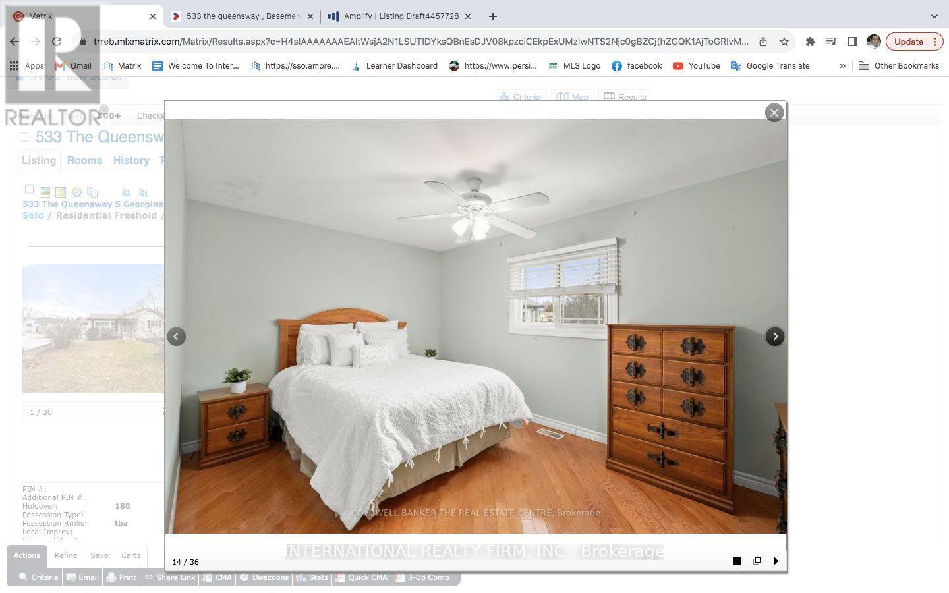Screen dimensions: 949x593
Task: Open the Chrome profile avatar
Action: pyautogui.click(x=874, y=42)
